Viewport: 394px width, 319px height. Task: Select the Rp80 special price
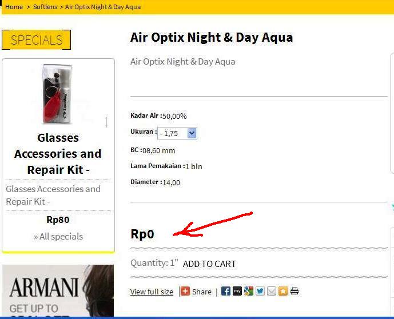coord(58,220)
